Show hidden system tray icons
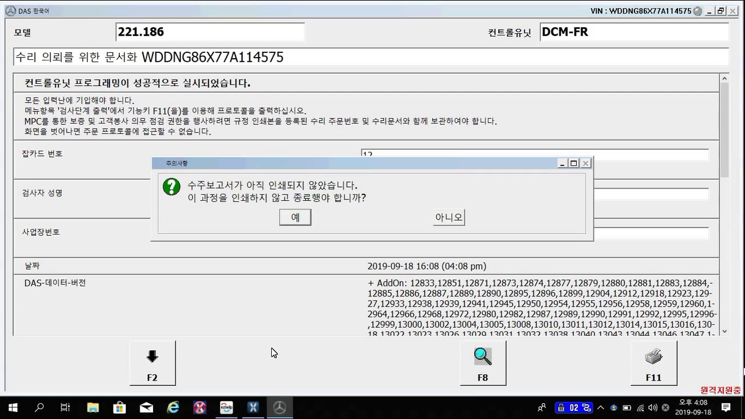The height and width of the screenshot is (419, 745). coord(601,407)
